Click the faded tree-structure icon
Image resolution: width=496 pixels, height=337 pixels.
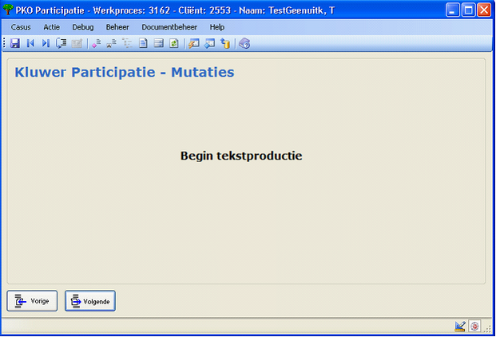127,43
